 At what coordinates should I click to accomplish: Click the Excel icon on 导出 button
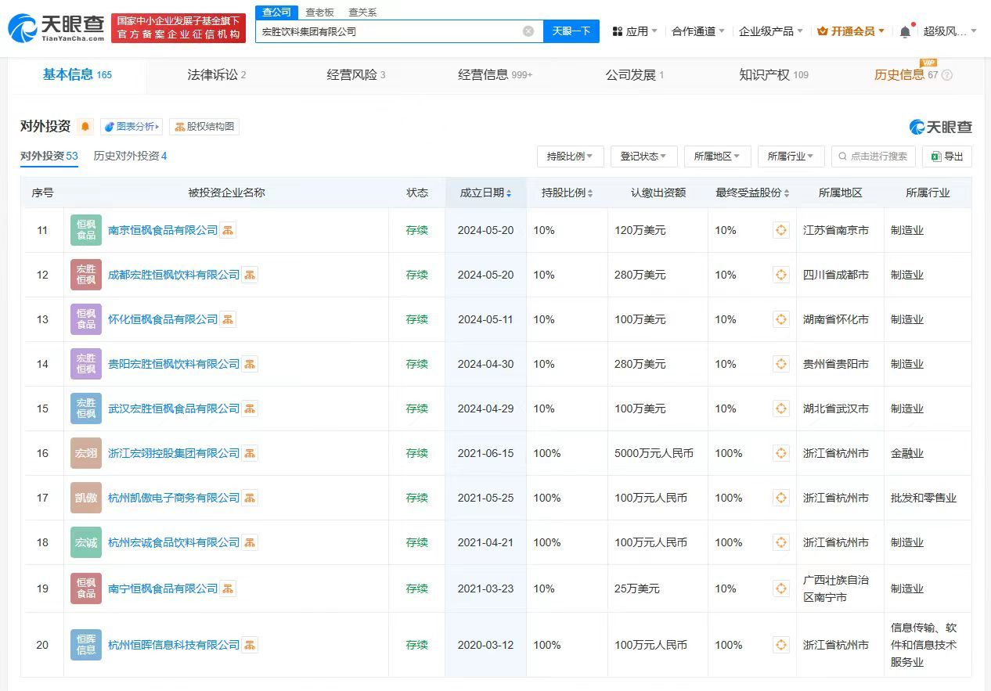click(935, 157)
